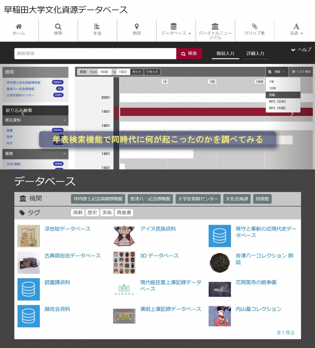Screen dimensions: 315x348
Task: Open the 内山基コレクション illustration thumbnail
Action: coord(219,316)
